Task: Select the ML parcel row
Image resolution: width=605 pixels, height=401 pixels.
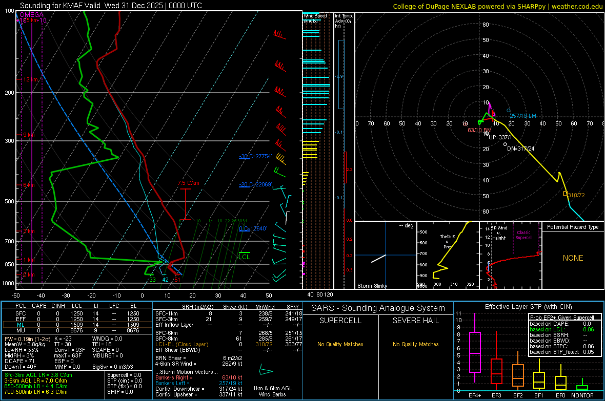Action: point(77,325)
